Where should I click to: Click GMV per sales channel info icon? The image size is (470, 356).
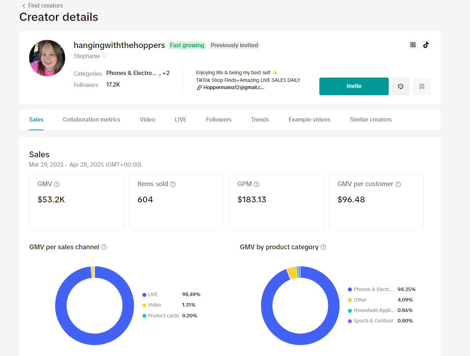tap(104, 247)
